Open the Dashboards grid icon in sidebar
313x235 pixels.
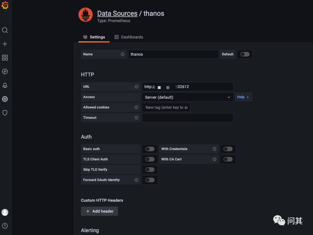click(x=5, y=58)
